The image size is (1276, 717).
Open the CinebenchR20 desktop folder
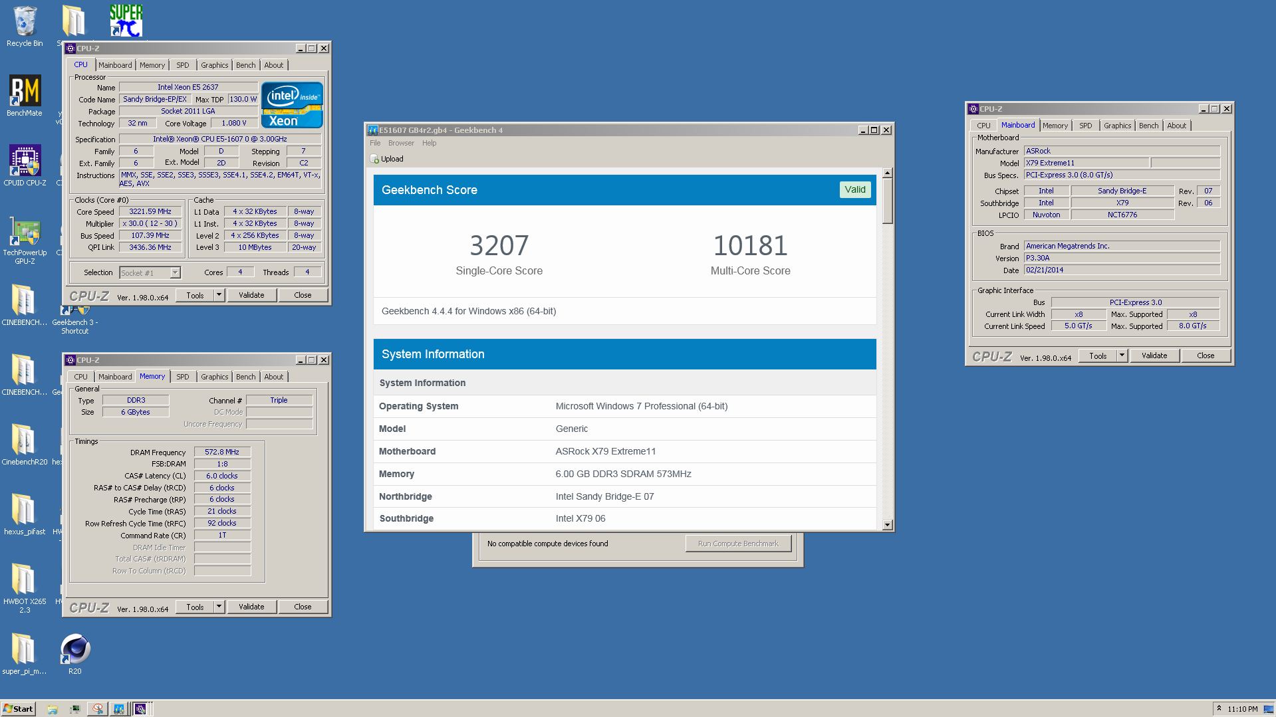point(25,445)
